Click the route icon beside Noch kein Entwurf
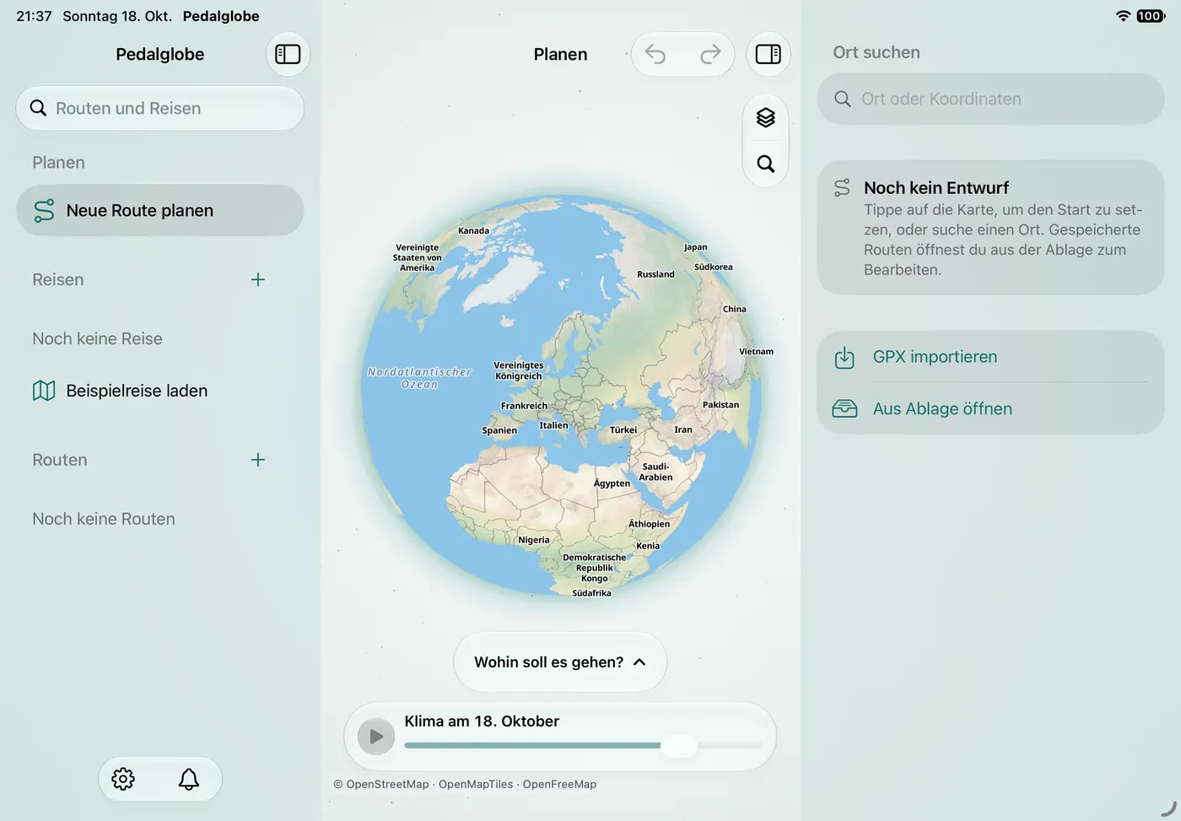Viewport: 1181px width, 821px height. click(842, 187)
